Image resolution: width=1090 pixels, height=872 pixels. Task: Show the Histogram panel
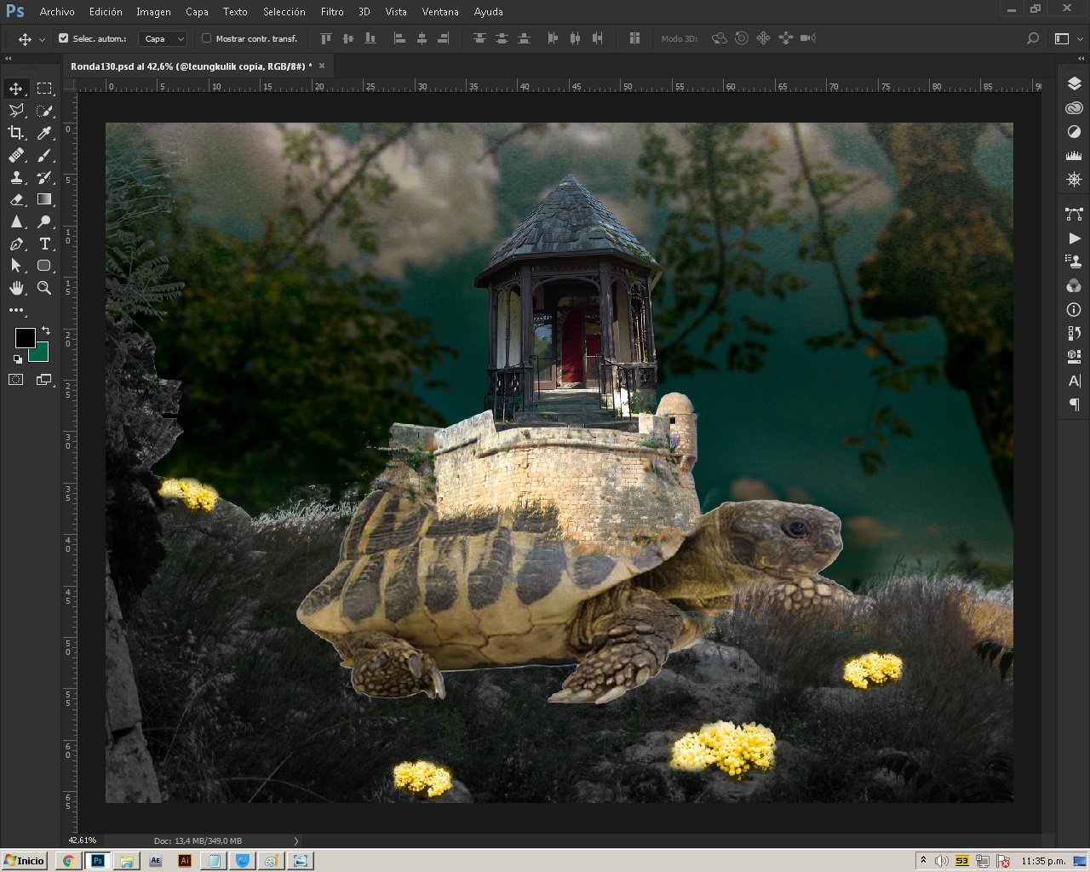pyautogui.click(x=1074, y=156)
